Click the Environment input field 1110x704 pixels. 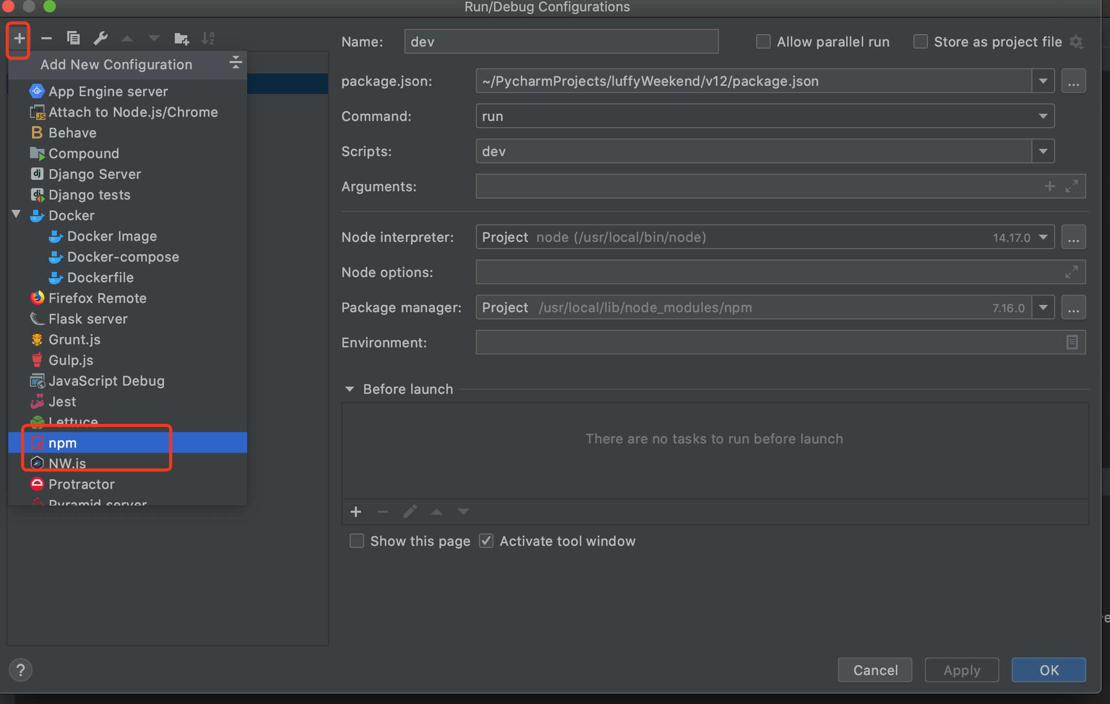tap(781, 342)
